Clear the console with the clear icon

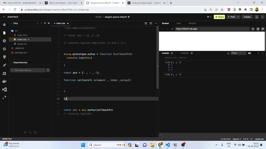pos(228,53)
